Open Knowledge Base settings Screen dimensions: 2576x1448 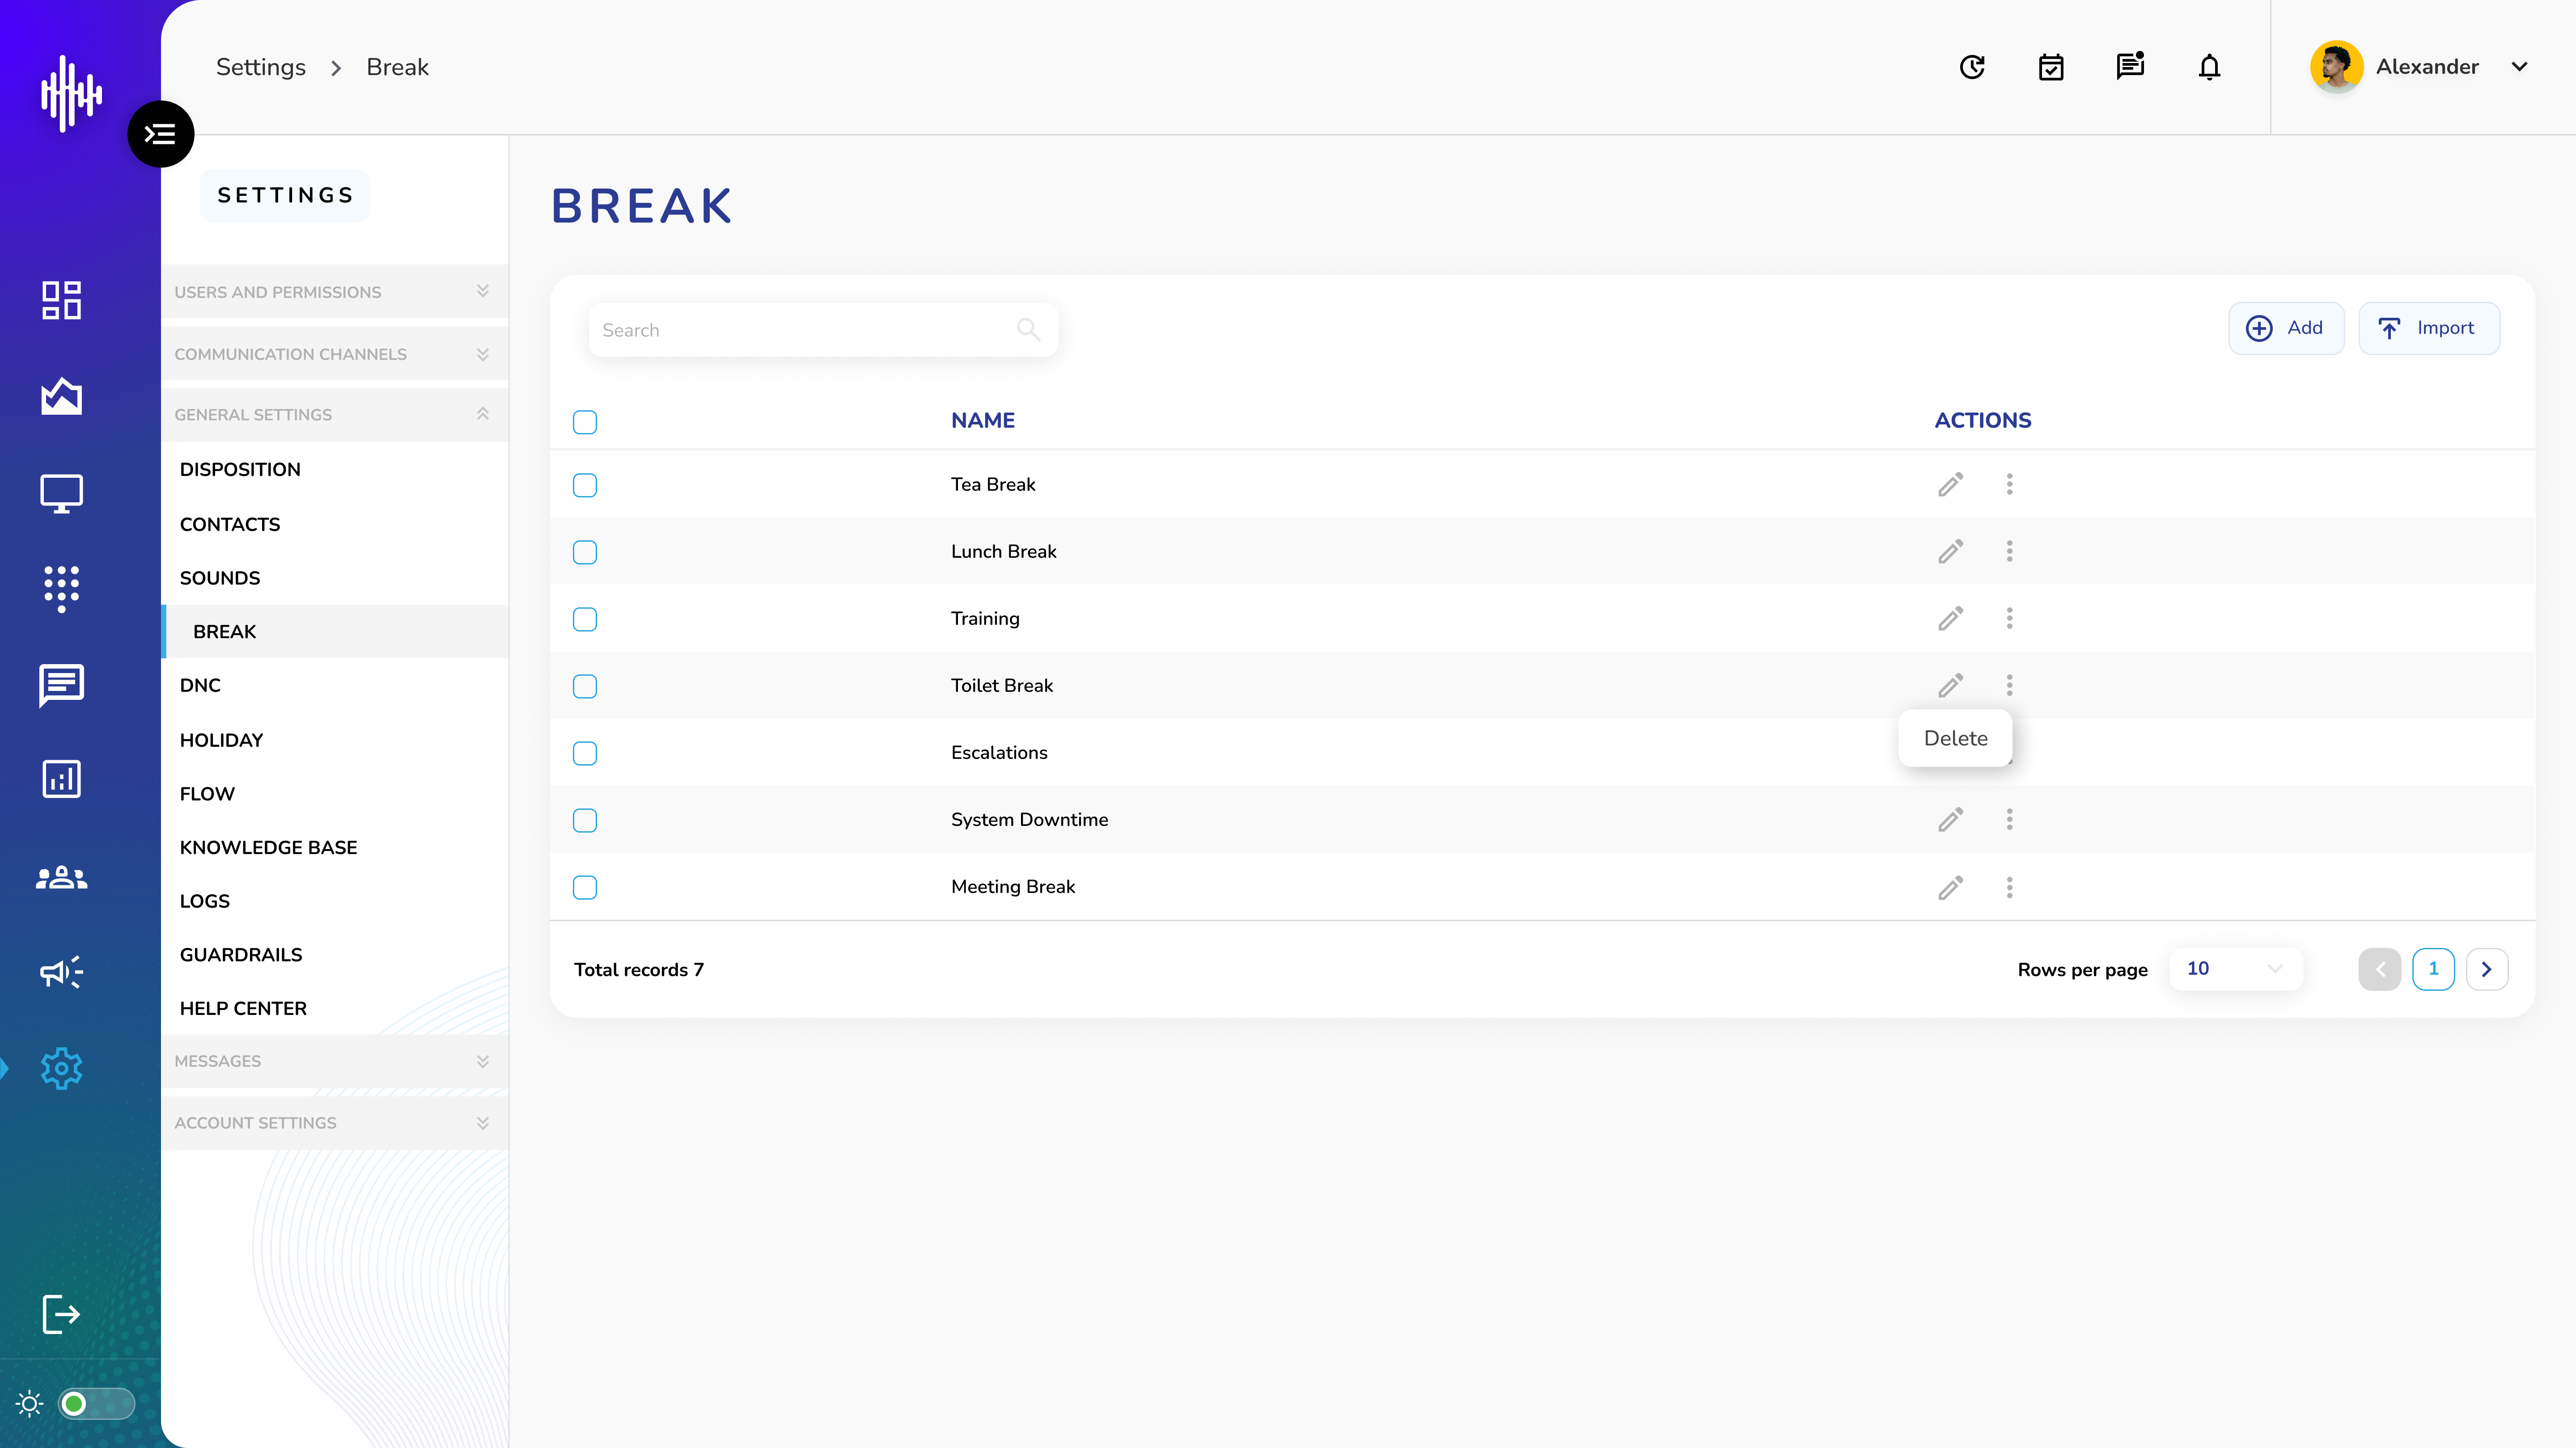click(268, 847)
